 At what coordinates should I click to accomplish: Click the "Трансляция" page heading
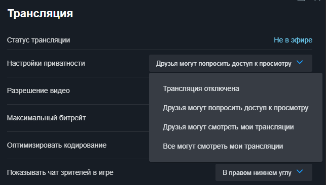point(40,14)
